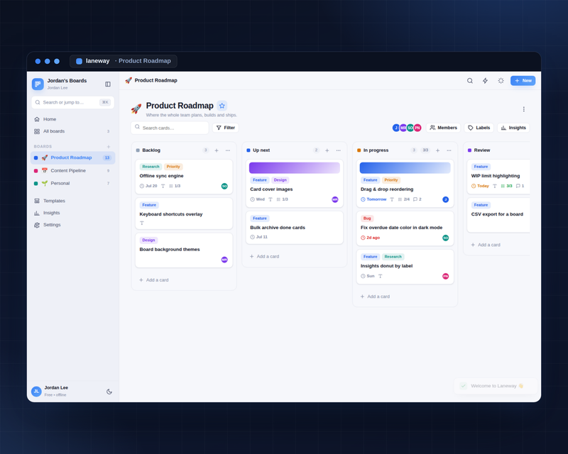This screenshot has height=454, width=568.
Task: Open automations lightning bolt icon
Action: pyautogui.click(x=486, y=81)
